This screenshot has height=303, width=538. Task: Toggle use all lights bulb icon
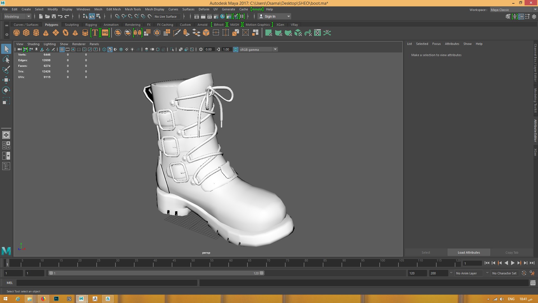pos(132,49)
